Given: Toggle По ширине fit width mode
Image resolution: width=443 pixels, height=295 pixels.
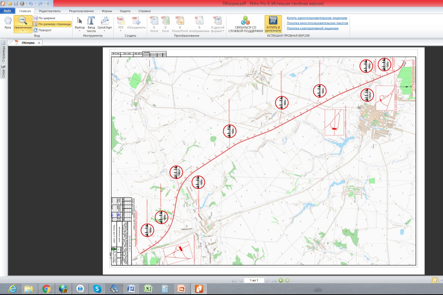Looking at the screenshot, I should (x=44, y=18).
